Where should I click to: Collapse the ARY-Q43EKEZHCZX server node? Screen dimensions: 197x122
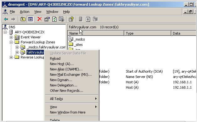[x=5, y=32]
